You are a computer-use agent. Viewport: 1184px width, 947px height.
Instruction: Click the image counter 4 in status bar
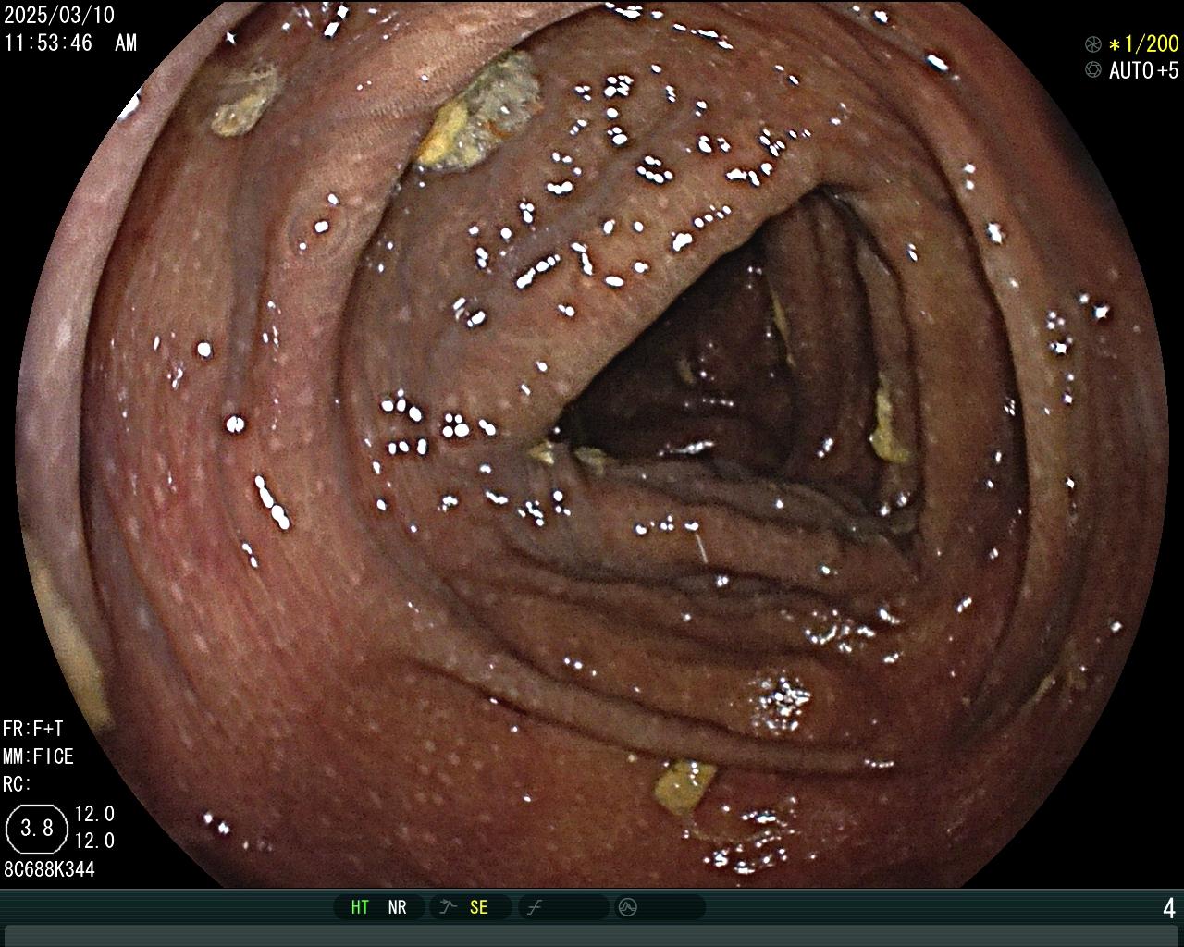(1169, 908)
